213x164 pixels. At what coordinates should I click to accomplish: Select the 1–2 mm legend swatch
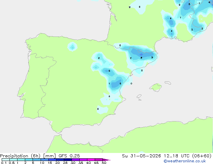point(21,160)
